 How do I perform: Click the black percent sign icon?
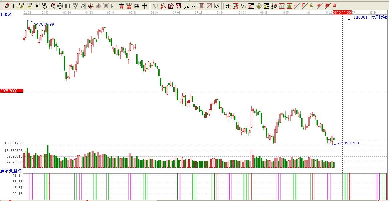pos(243,6)
